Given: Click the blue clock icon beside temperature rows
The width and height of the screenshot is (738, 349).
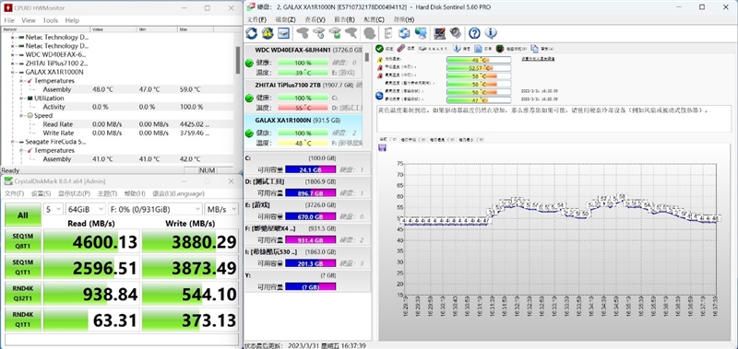Looking at the screenshot, I should tap(380, 96).
